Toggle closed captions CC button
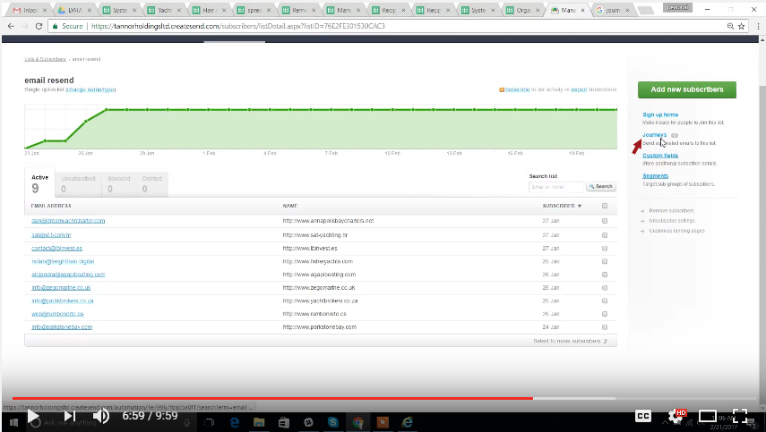The image size is (766, 432). coord(643,416)
